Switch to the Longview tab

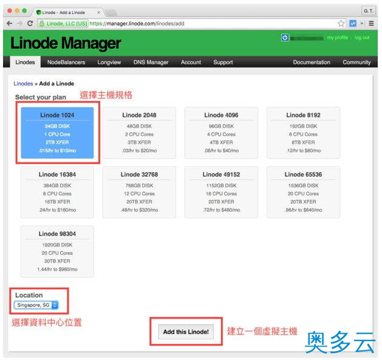109,62
